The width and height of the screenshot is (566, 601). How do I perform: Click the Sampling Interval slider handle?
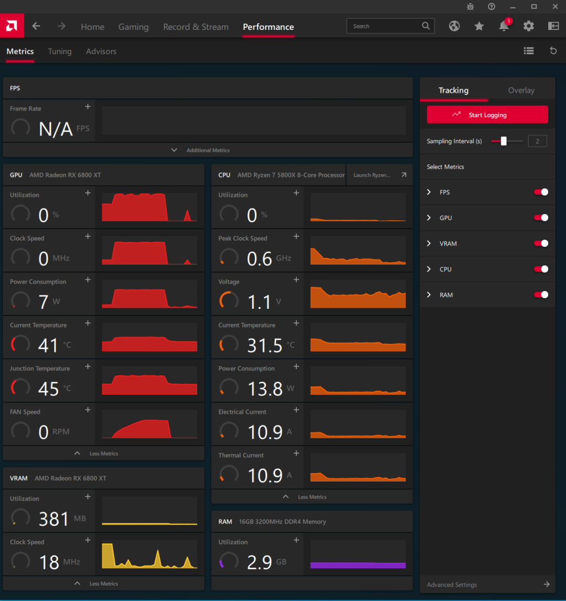click(x=503, y=141)
